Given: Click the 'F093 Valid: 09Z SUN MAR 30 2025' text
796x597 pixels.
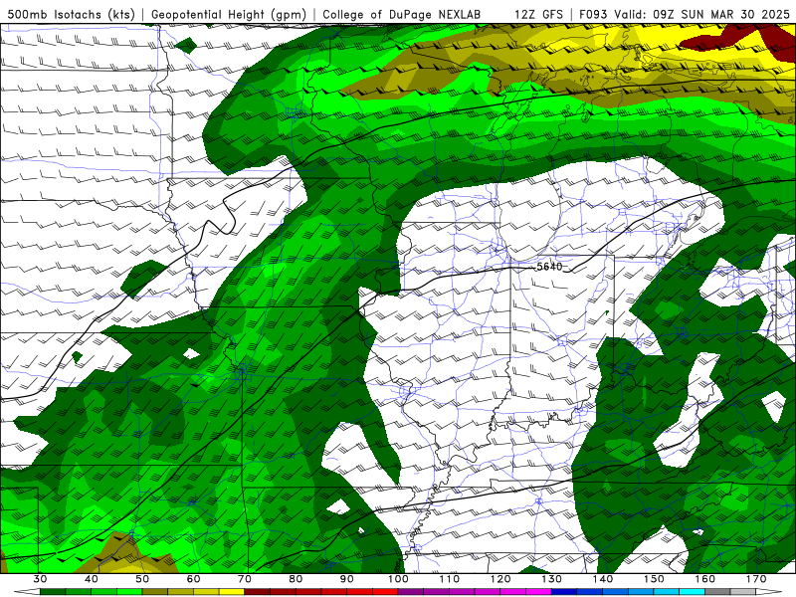Looking at the screenshot, I should pos(685,15).
